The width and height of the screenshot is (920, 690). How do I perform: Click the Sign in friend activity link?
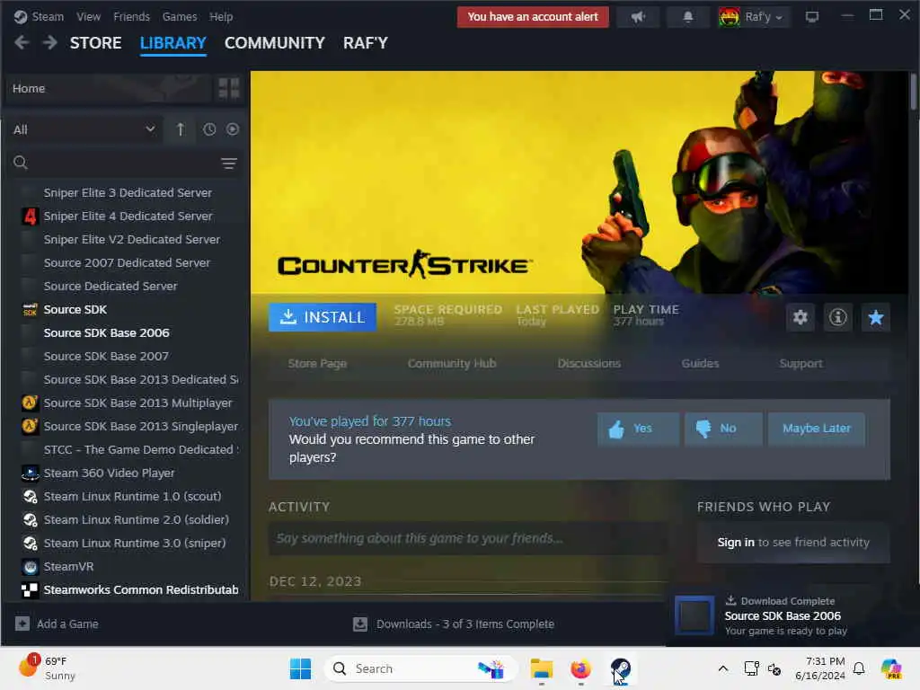pyautogui.click(x=736, y=542)
